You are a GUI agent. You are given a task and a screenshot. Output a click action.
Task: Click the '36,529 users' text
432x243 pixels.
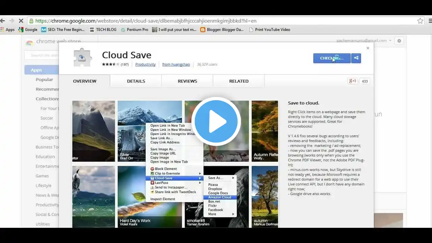click(207, 64)
